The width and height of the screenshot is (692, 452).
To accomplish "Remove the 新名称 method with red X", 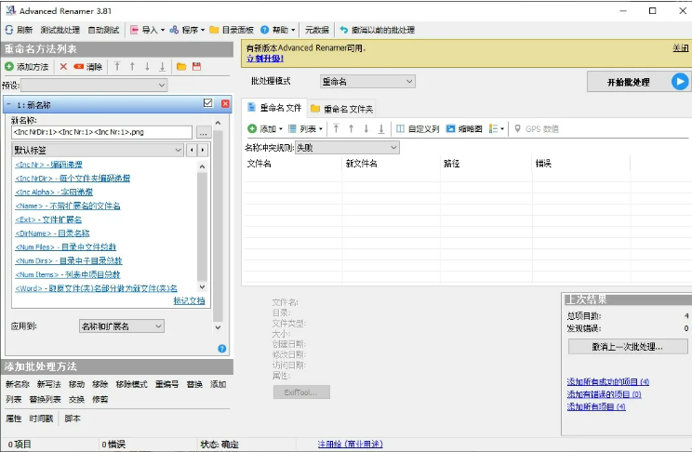I will coord(225,104).
